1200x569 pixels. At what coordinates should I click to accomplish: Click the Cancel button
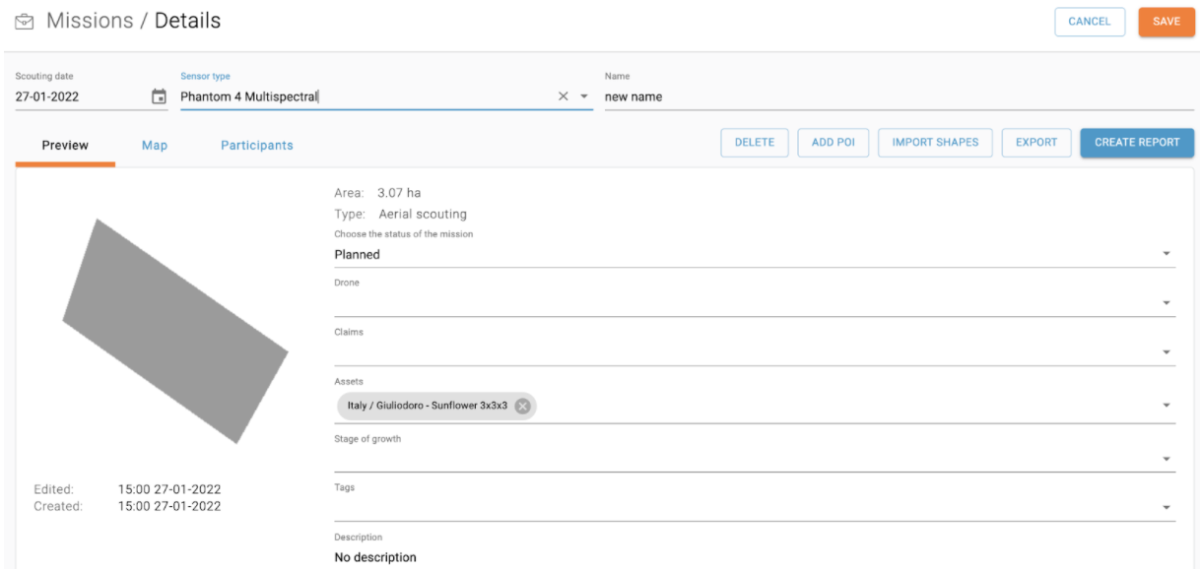pyautogui.click(x=1090, y=22)
